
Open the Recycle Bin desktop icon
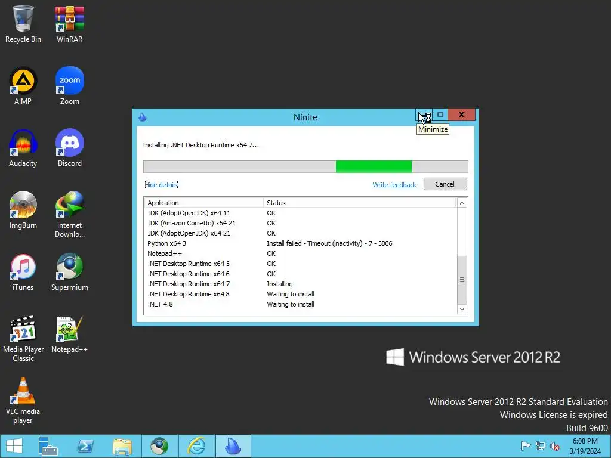tap(23, 24)
